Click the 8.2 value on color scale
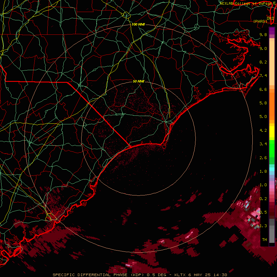277x277 pixels. [263, 62]
